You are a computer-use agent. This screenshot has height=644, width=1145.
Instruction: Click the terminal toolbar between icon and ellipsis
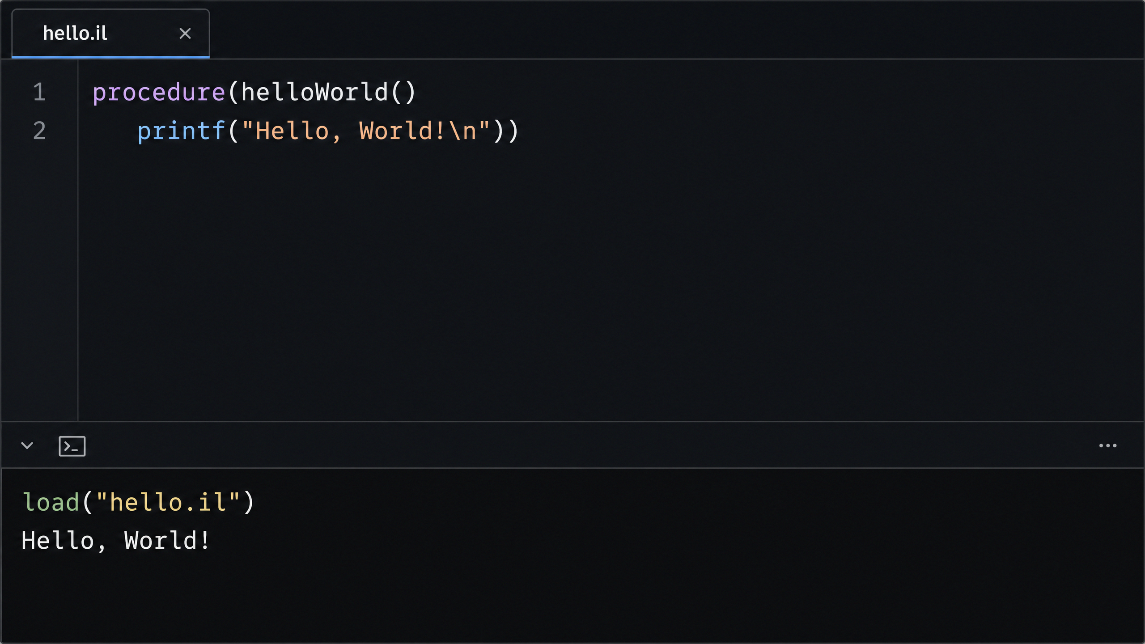(590, 445)
